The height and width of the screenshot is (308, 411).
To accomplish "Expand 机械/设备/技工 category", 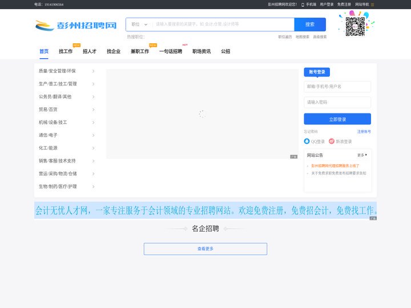I will coord(67,122).
